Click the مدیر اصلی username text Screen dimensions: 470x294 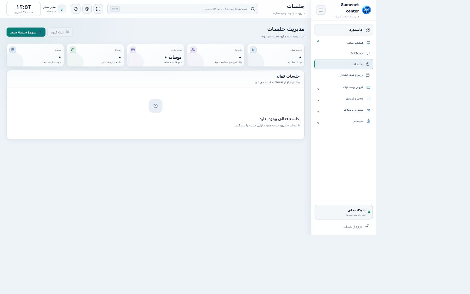click(49, 7)
